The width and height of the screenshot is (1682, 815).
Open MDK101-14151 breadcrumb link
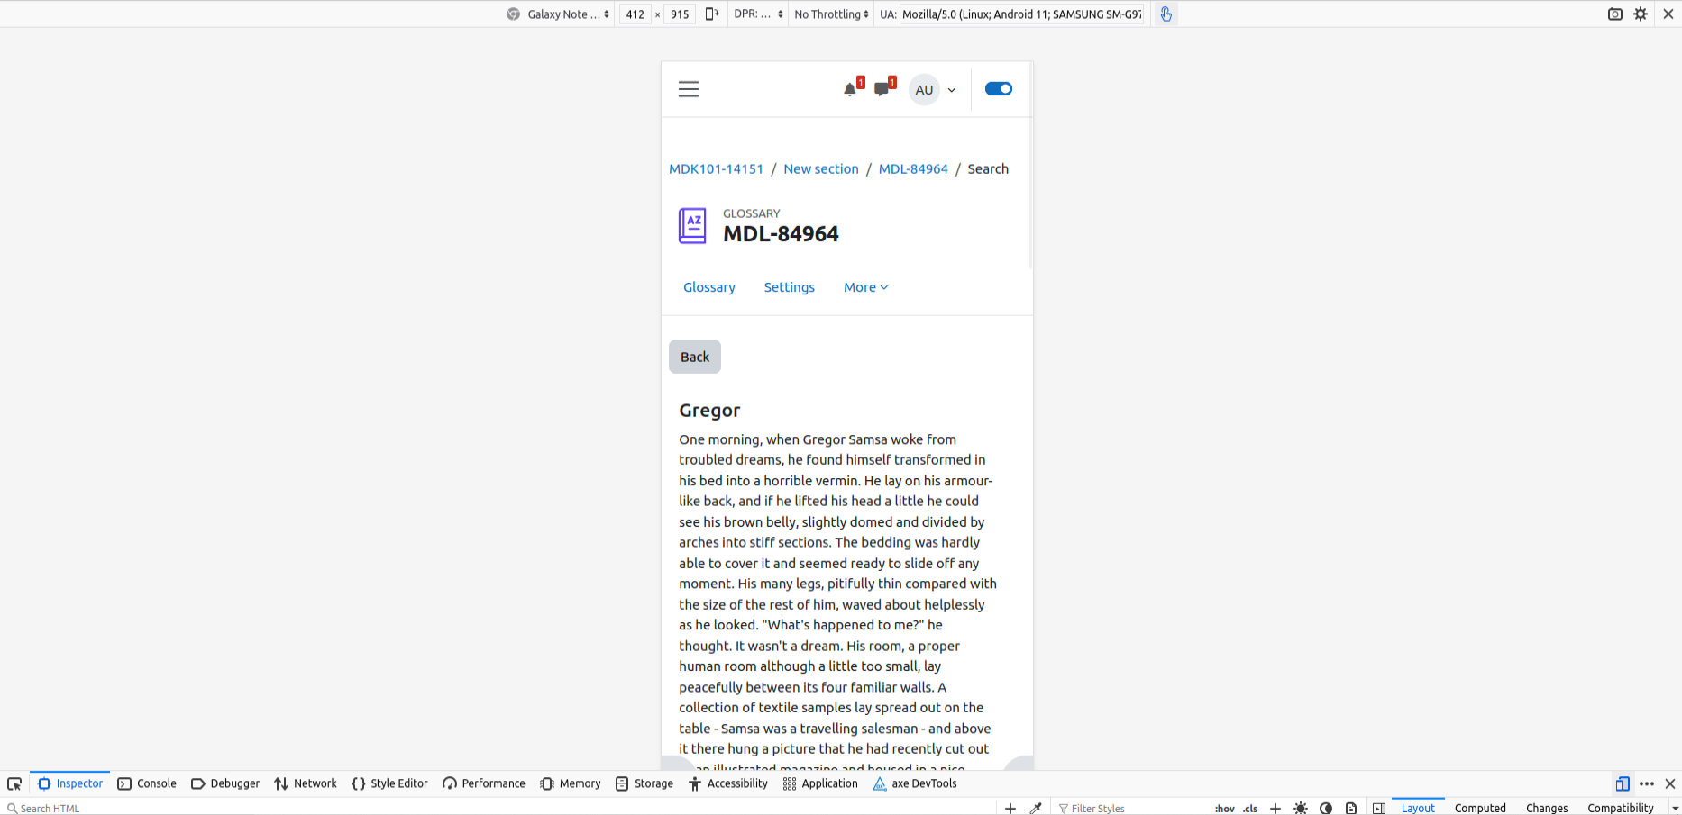716,168
